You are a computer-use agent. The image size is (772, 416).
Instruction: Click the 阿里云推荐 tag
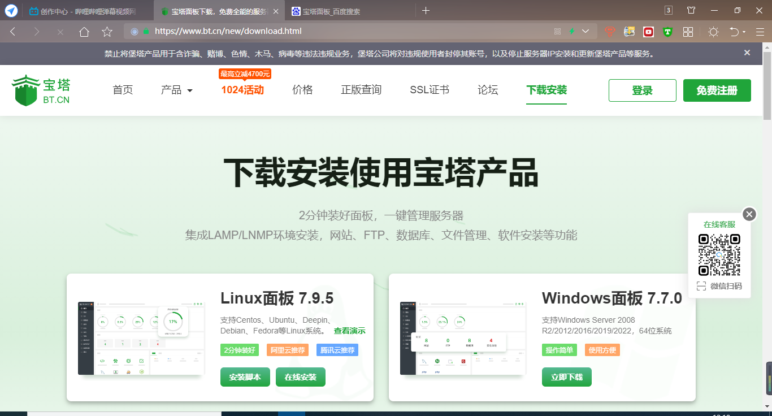288,350
